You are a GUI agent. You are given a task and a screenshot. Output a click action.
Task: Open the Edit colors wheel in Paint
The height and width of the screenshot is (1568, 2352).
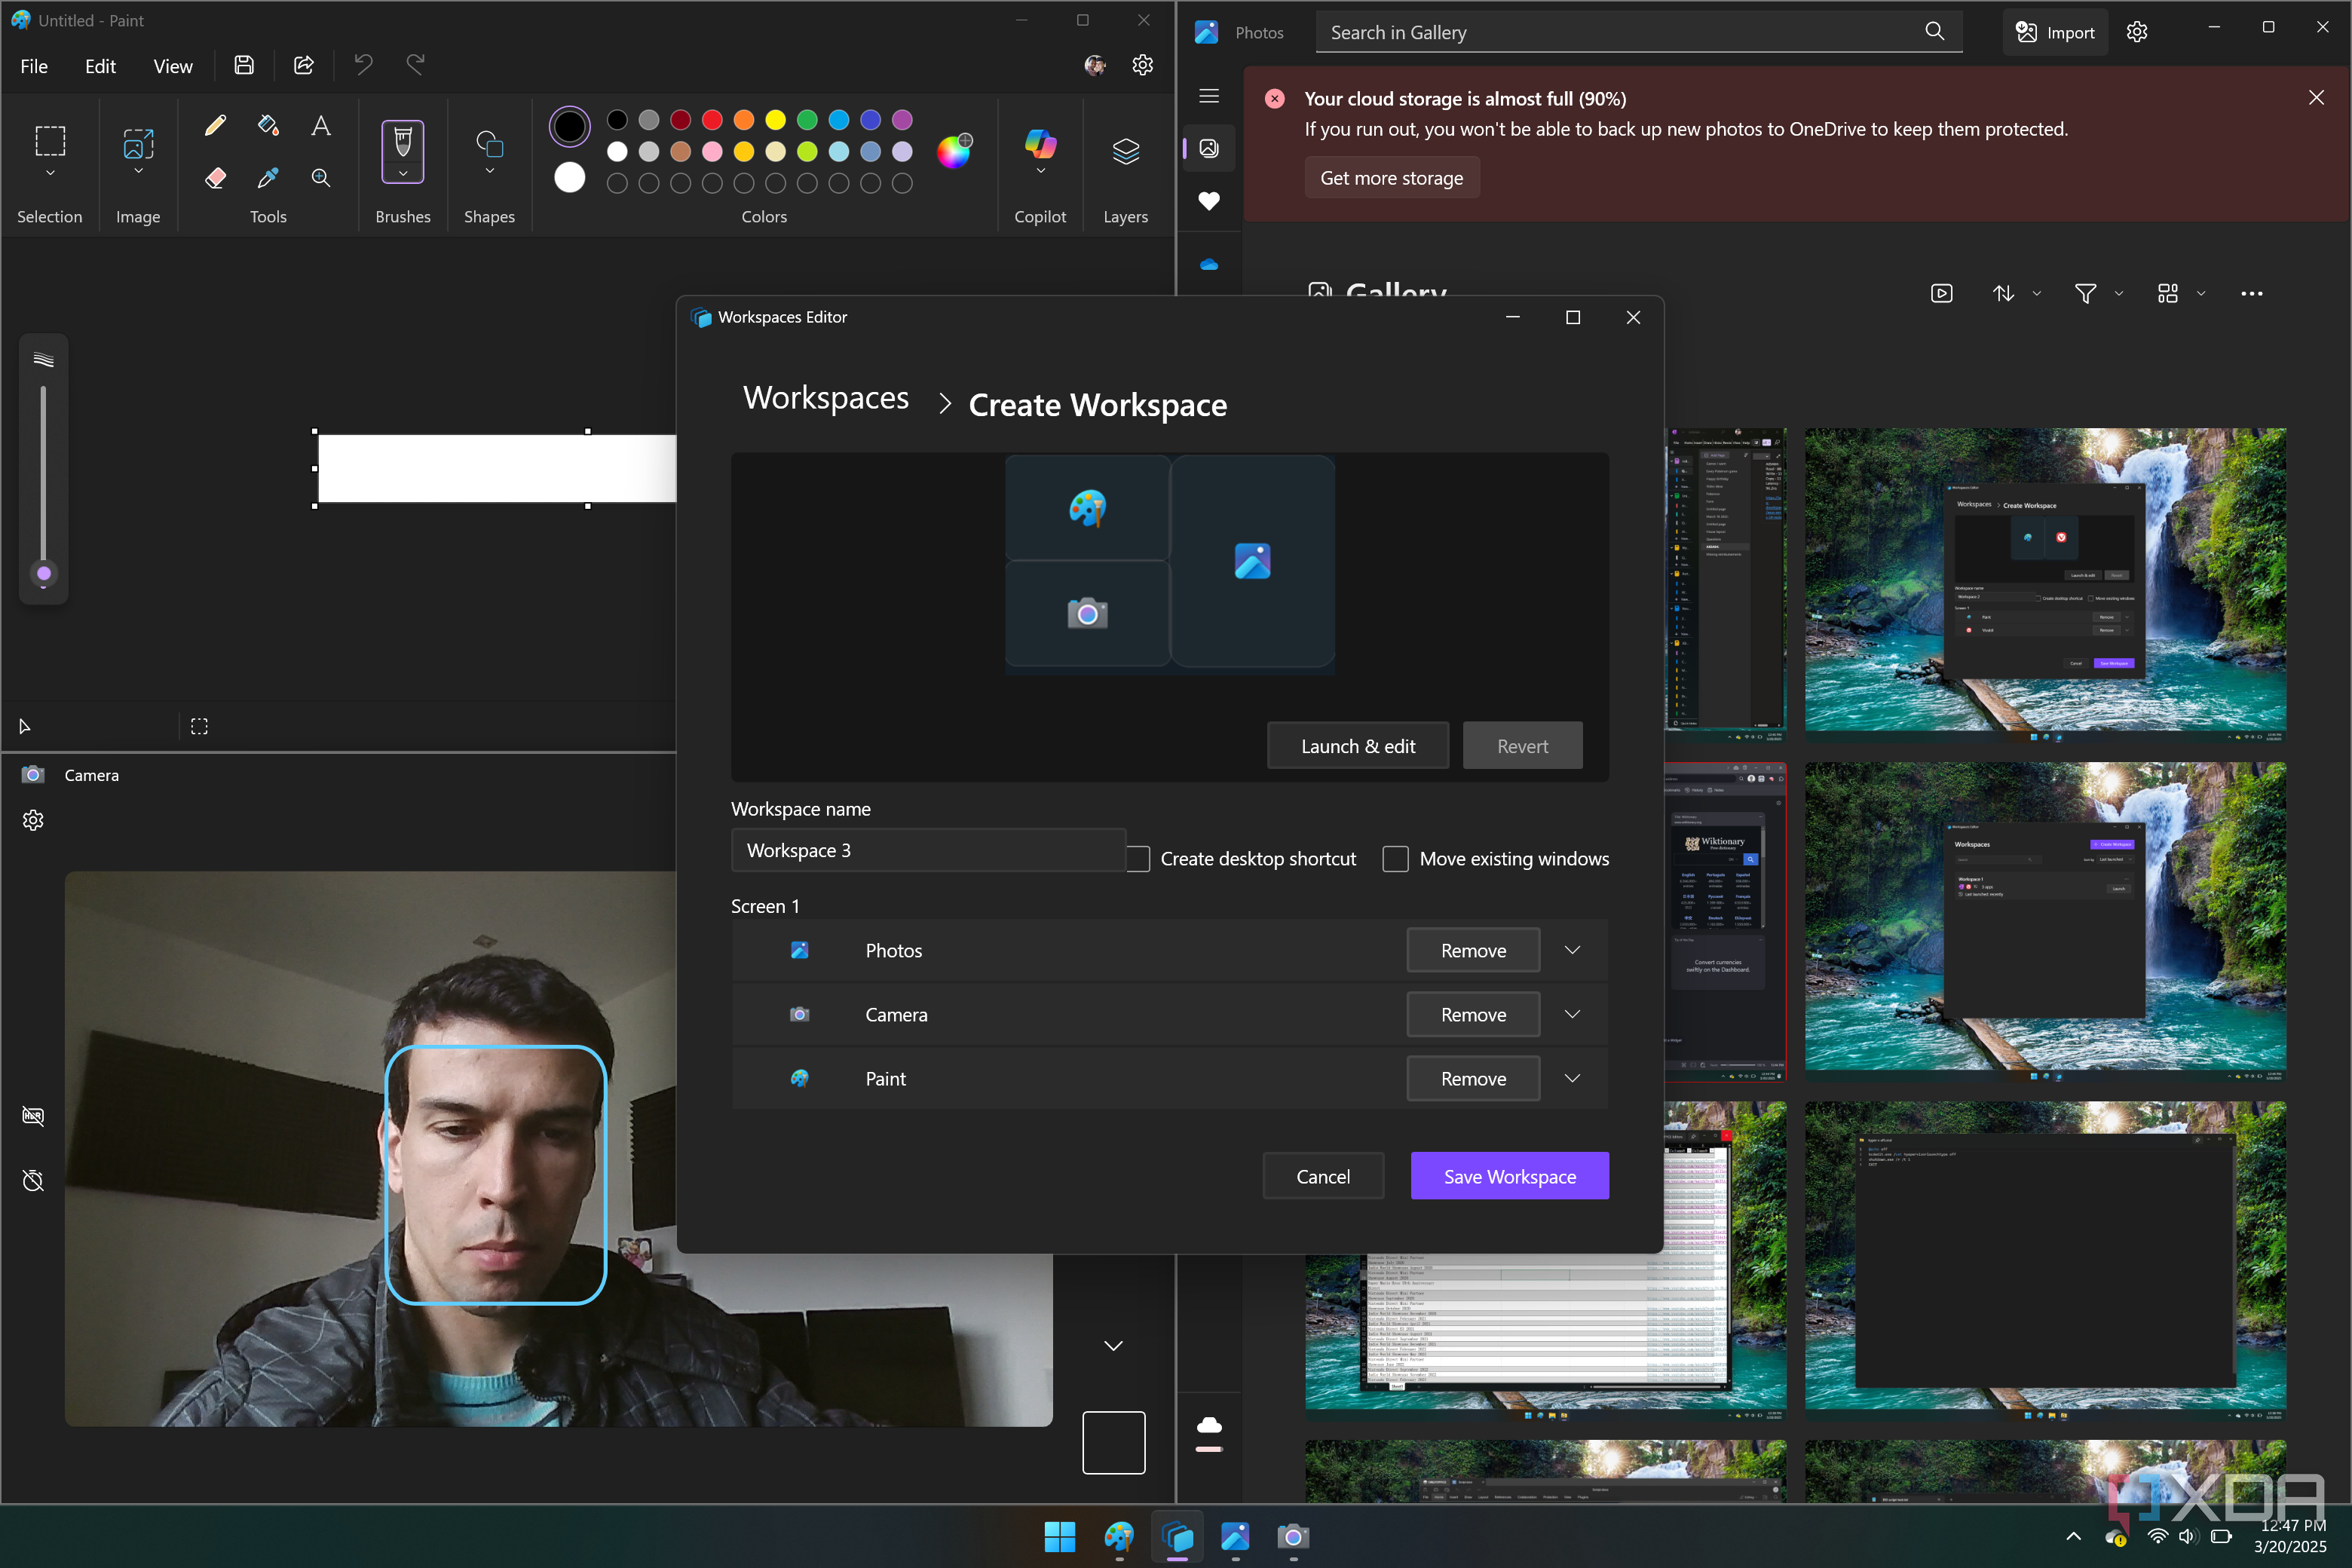click(x=954, y=151)
